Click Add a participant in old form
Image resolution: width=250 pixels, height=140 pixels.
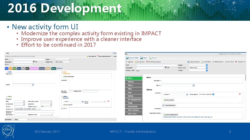pyautogui.click(x=68, y=76)
